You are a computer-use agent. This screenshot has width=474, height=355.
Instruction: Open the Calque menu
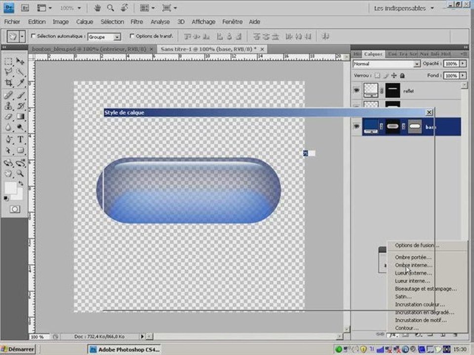[84, 22]
